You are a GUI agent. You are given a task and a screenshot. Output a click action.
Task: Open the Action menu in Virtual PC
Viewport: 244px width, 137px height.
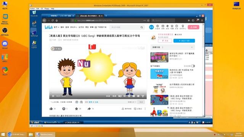coord(32,9)
